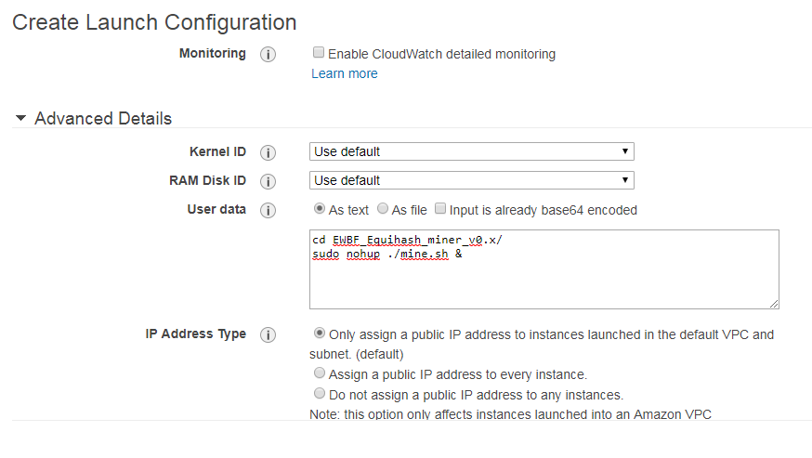Click the Enable CloudWatch detailed monitoring label
This screenshot has width=812, height=458.
[x=441, y=54]
